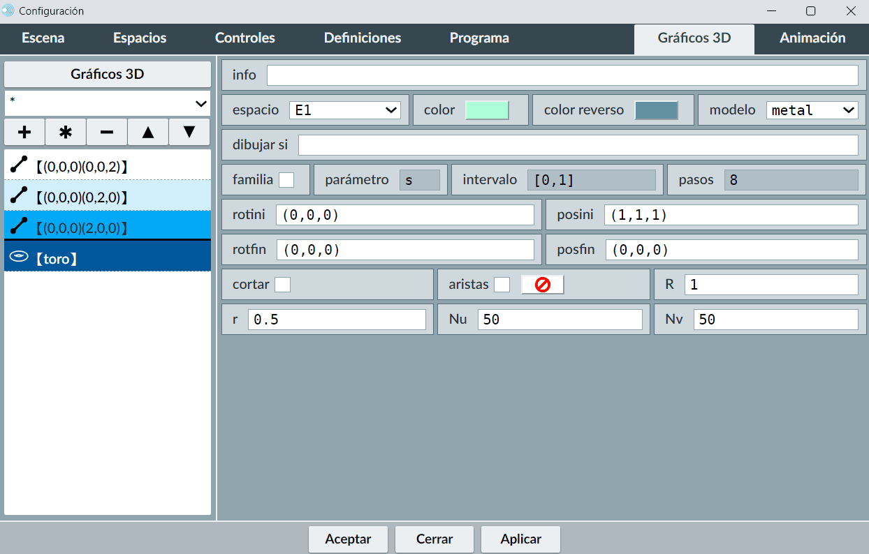Switch to the Animación tab
The image size is (869, 554).
coord(812,38)
